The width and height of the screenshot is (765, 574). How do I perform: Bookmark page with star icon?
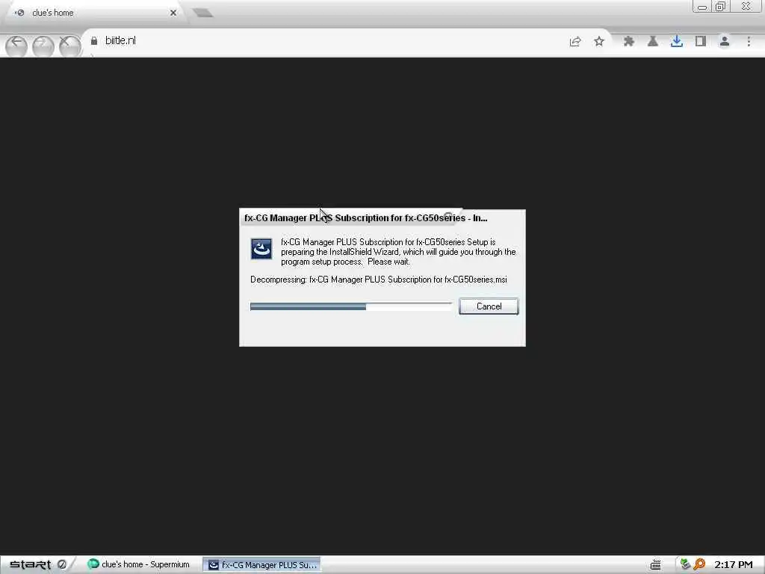(x=599, y=42)
